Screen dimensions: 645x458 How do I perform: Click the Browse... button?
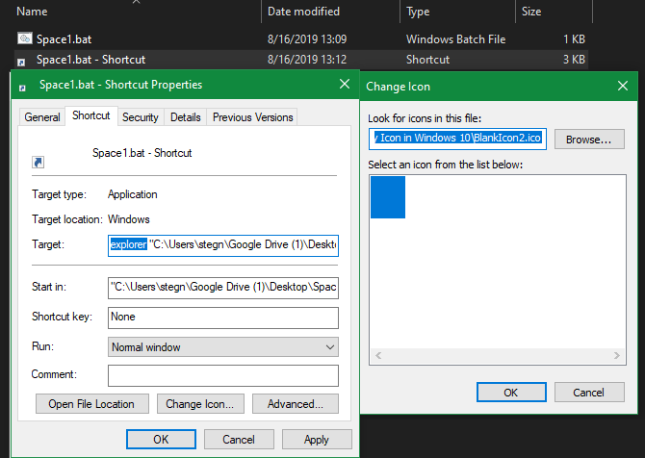pyautogui.click(x=588, y=140)
